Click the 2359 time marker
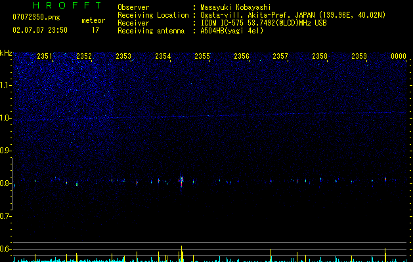 point(359,56)
